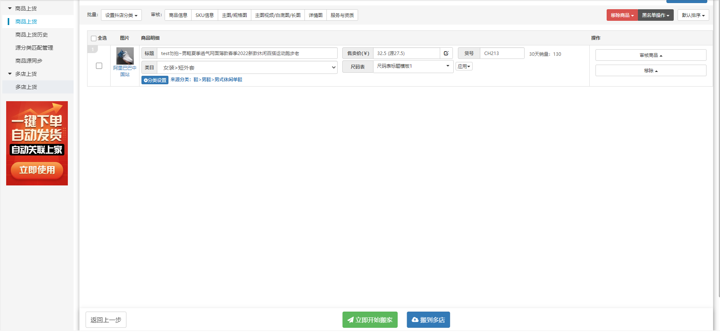Click the product shoe thumbnail image
Screen dimensions: 720x332
(125, 56)
